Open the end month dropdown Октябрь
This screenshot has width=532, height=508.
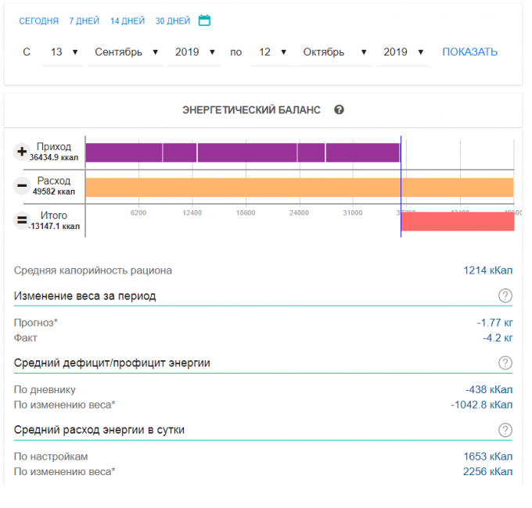(x=335, y=52)
